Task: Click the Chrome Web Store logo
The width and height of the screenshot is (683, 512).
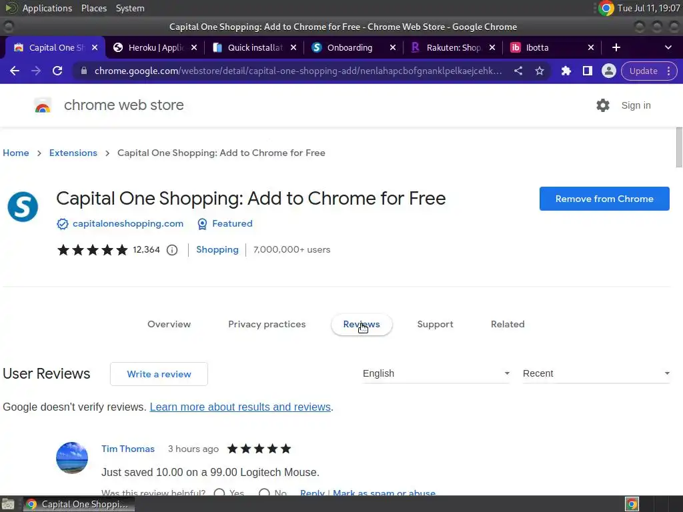Action: pyautogui.click(x=43, y=105)
